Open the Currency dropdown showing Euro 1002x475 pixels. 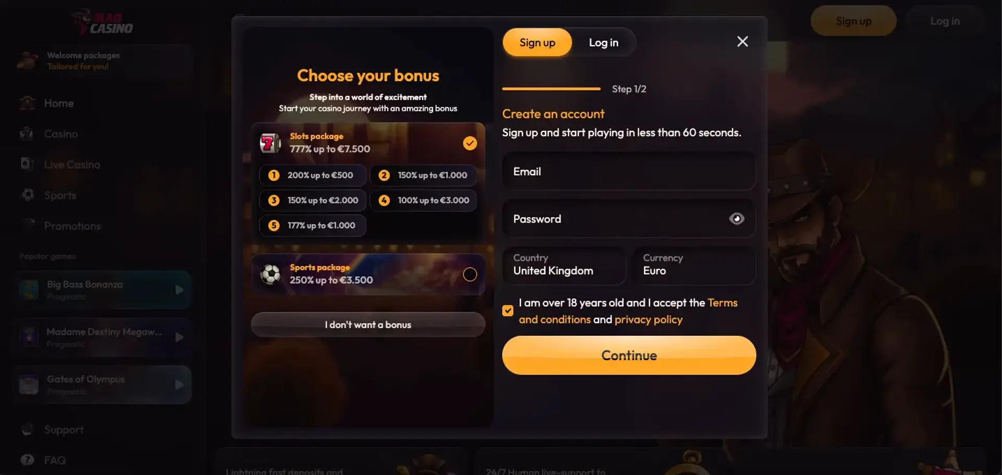pyautogui.click(x=694, y=265)
